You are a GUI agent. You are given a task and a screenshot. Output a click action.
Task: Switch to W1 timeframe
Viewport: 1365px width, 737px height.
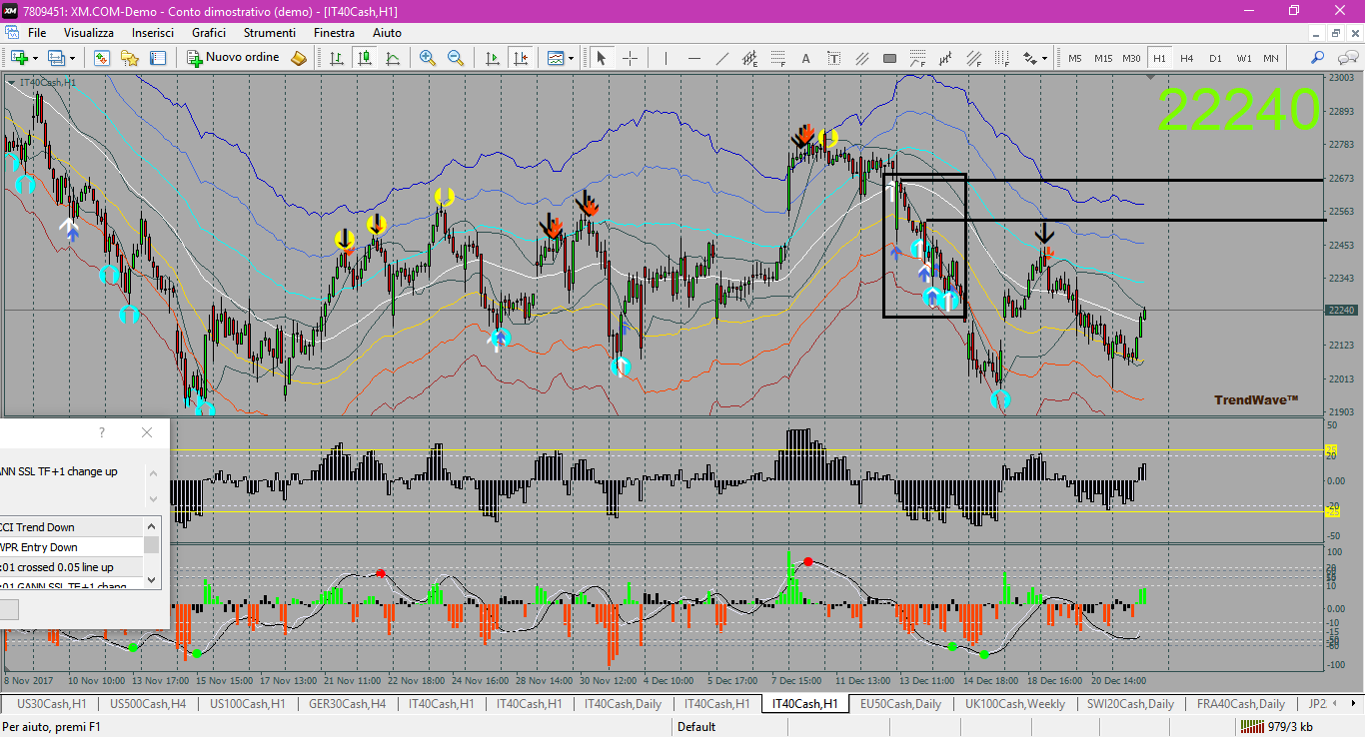[1243, 58]
